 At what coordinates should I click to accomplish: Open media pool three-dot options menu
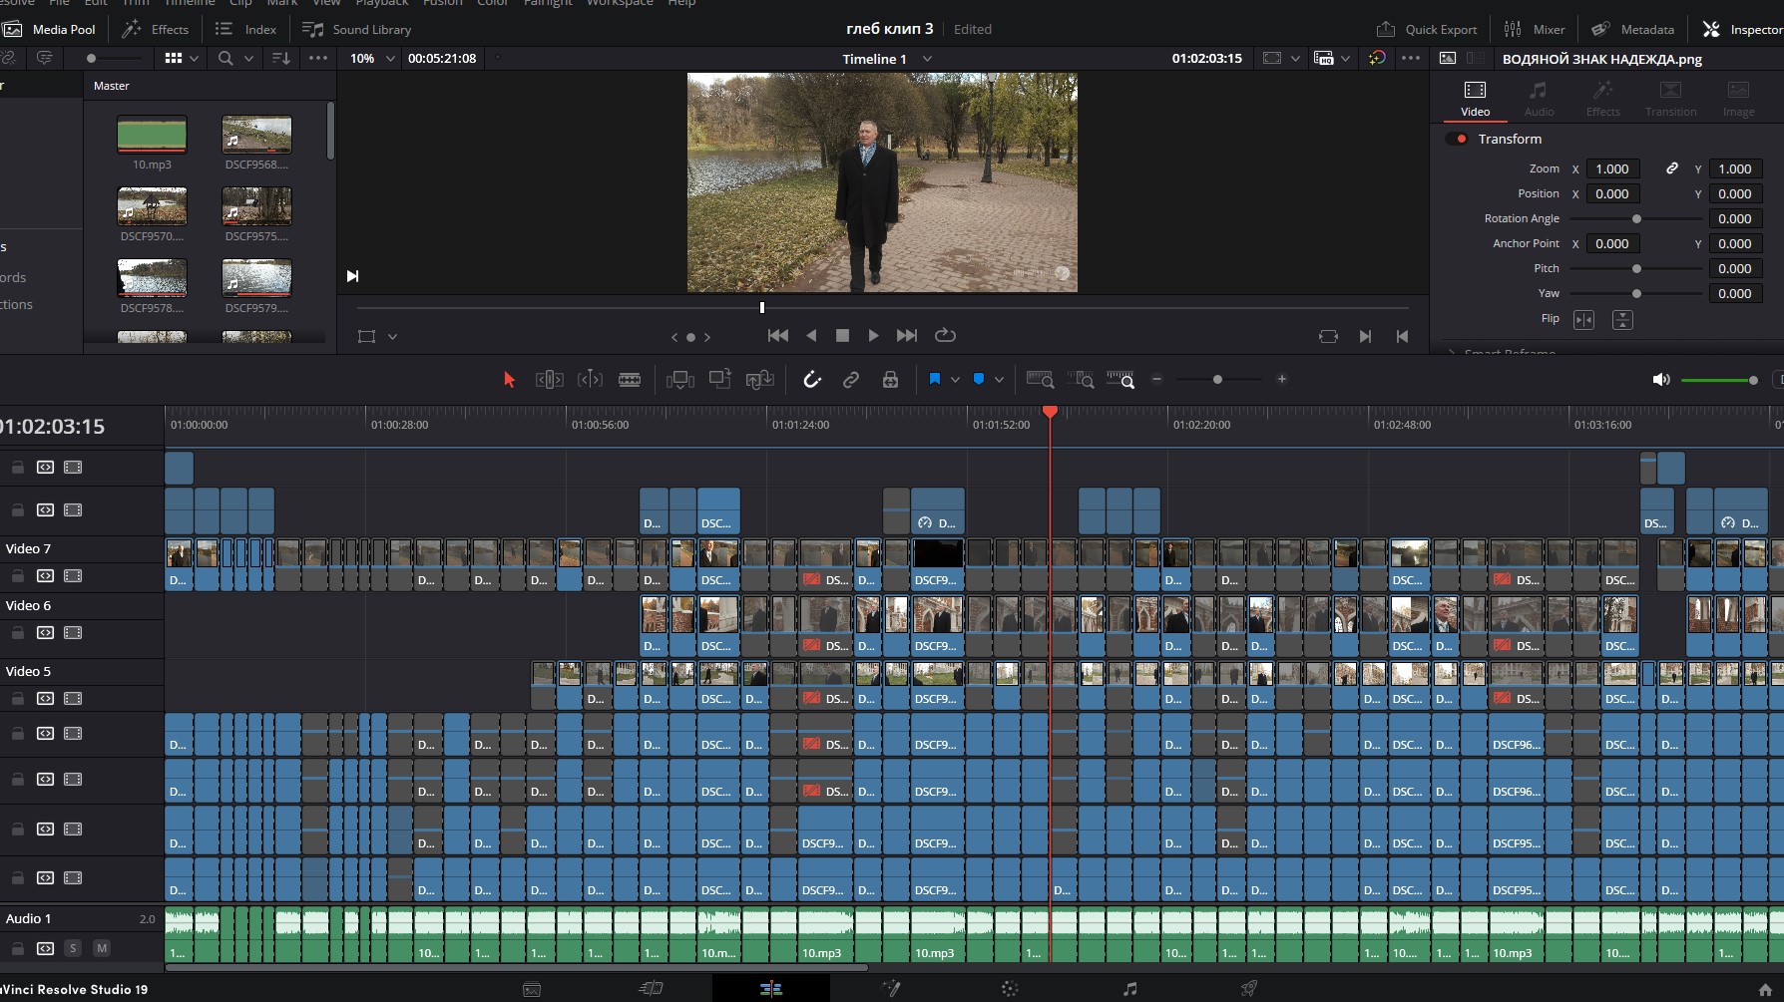click(318, 58)
